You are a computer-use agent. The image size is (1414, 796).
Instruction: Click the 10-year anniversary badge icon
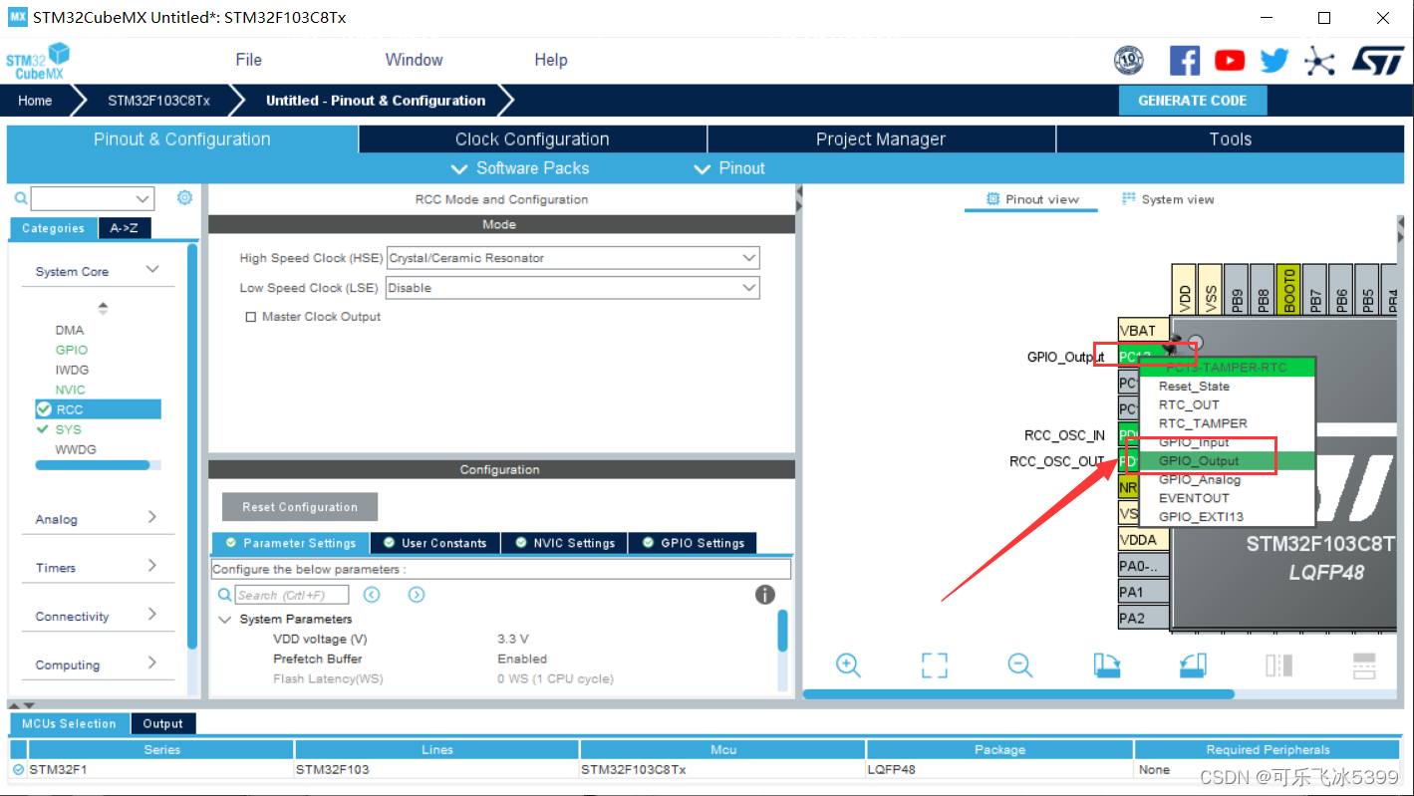1128,61
